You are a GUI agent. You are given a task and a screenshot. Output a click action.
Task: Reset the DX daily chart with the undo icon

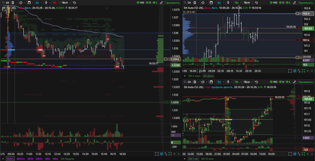256,3
